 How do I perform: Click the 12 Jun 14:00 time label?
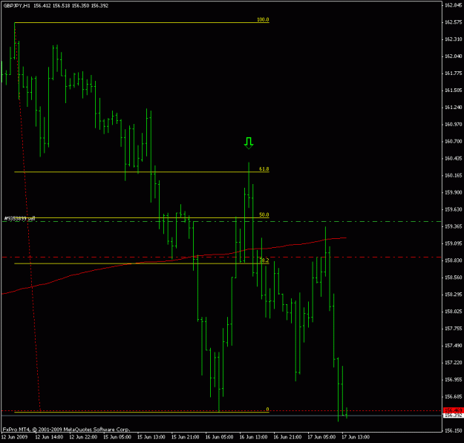click(x=49, y=437)
